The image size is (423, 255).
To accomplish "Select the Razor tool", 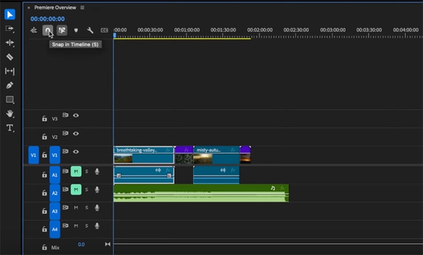I will (9, 57).
